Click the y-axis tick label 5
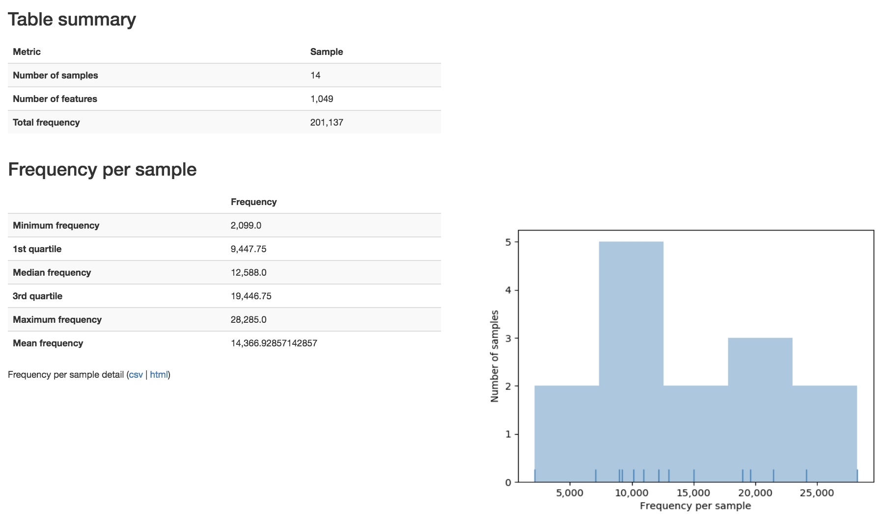Screen dimensions: 888x520 pos(508,242)
